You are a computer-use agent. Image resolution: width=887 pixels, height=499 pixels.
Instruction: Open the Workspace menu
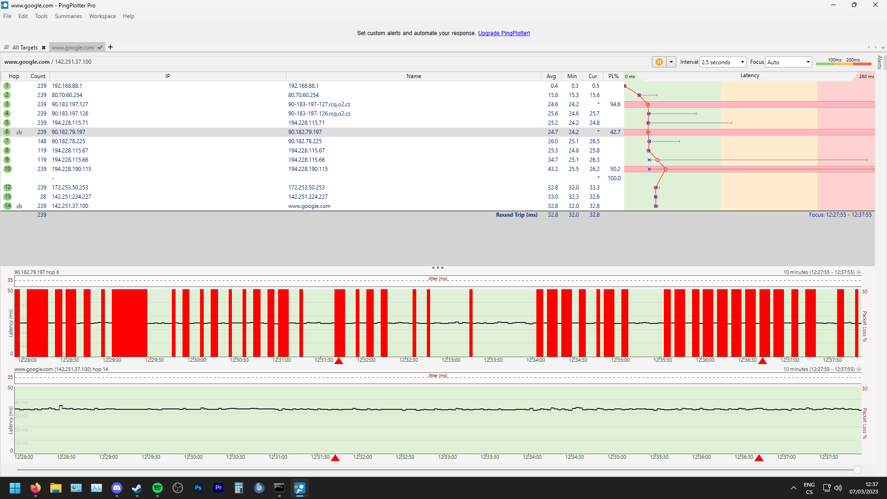[102, 16]
